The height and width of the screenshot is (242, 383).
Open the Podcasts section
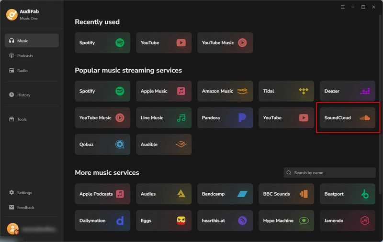[32, 55]
